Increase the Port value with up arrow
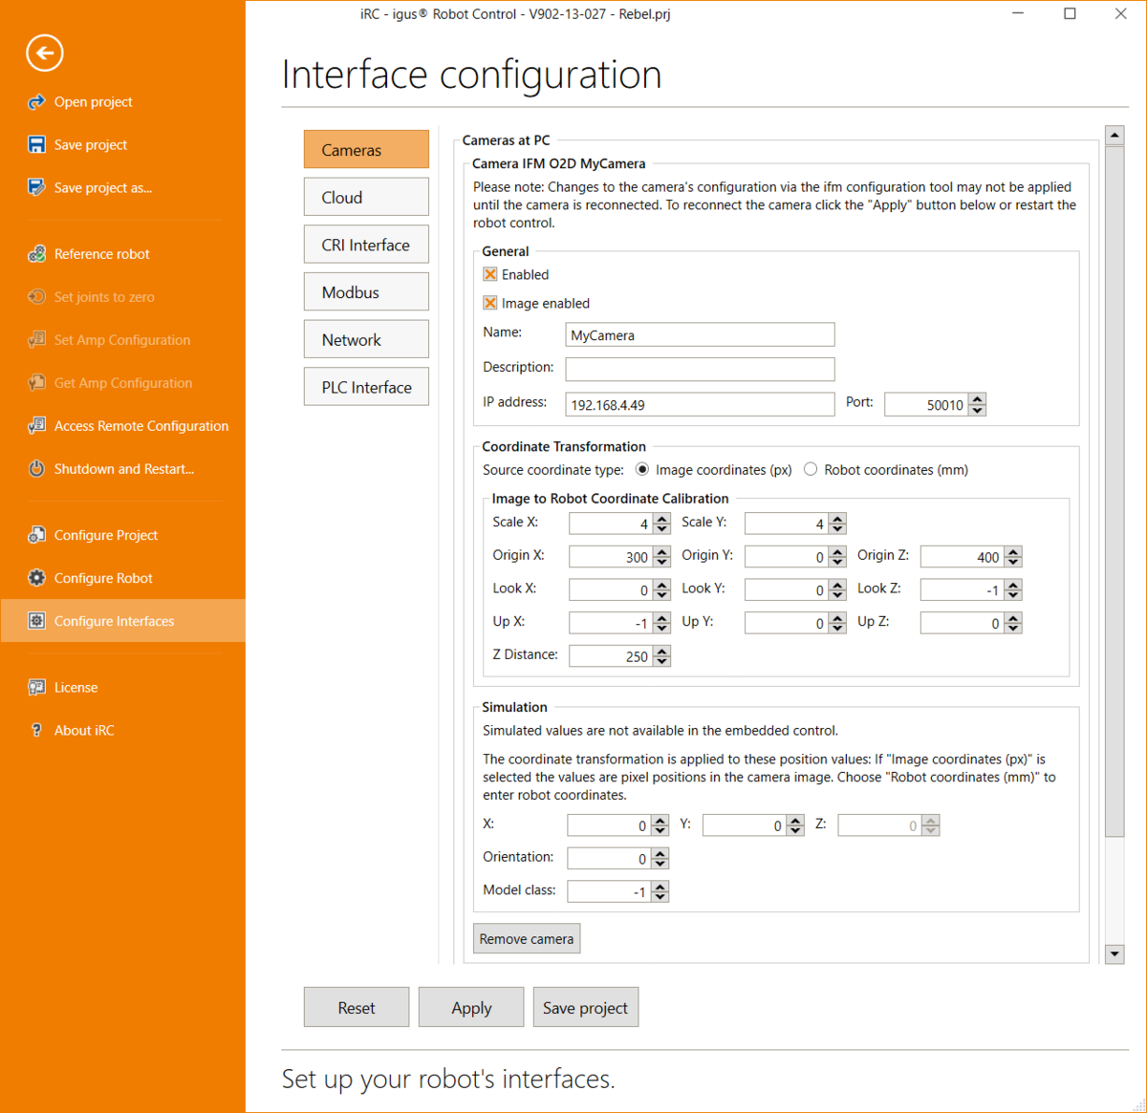 pyautogui.click(x=977, y=399)
